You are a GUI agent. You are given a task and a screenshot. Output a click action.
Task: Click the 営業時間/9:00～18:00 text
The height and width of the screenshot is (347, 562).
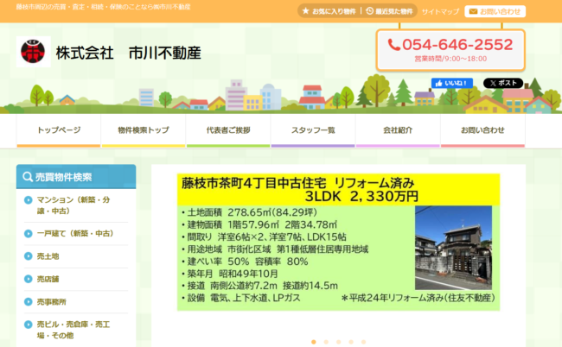coord(450,59)
